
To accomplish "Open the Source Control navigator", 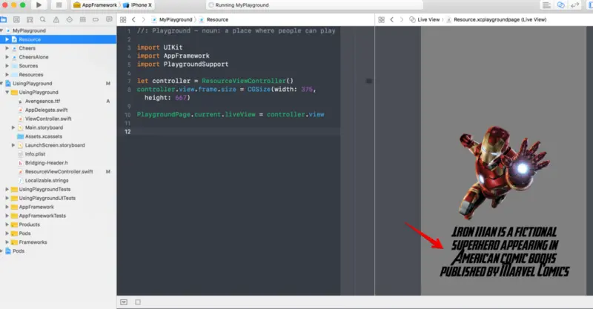I will [x=16, y=20].
